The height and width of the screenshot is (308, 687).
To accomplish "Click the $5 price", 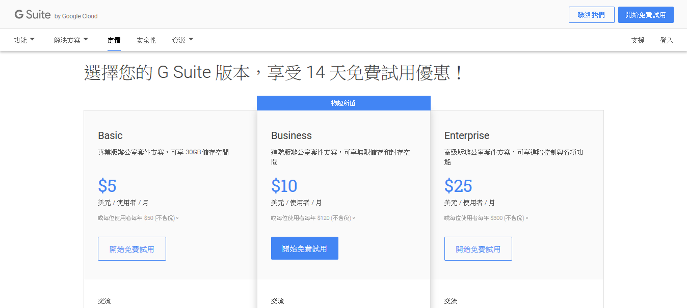I will 107,186.
